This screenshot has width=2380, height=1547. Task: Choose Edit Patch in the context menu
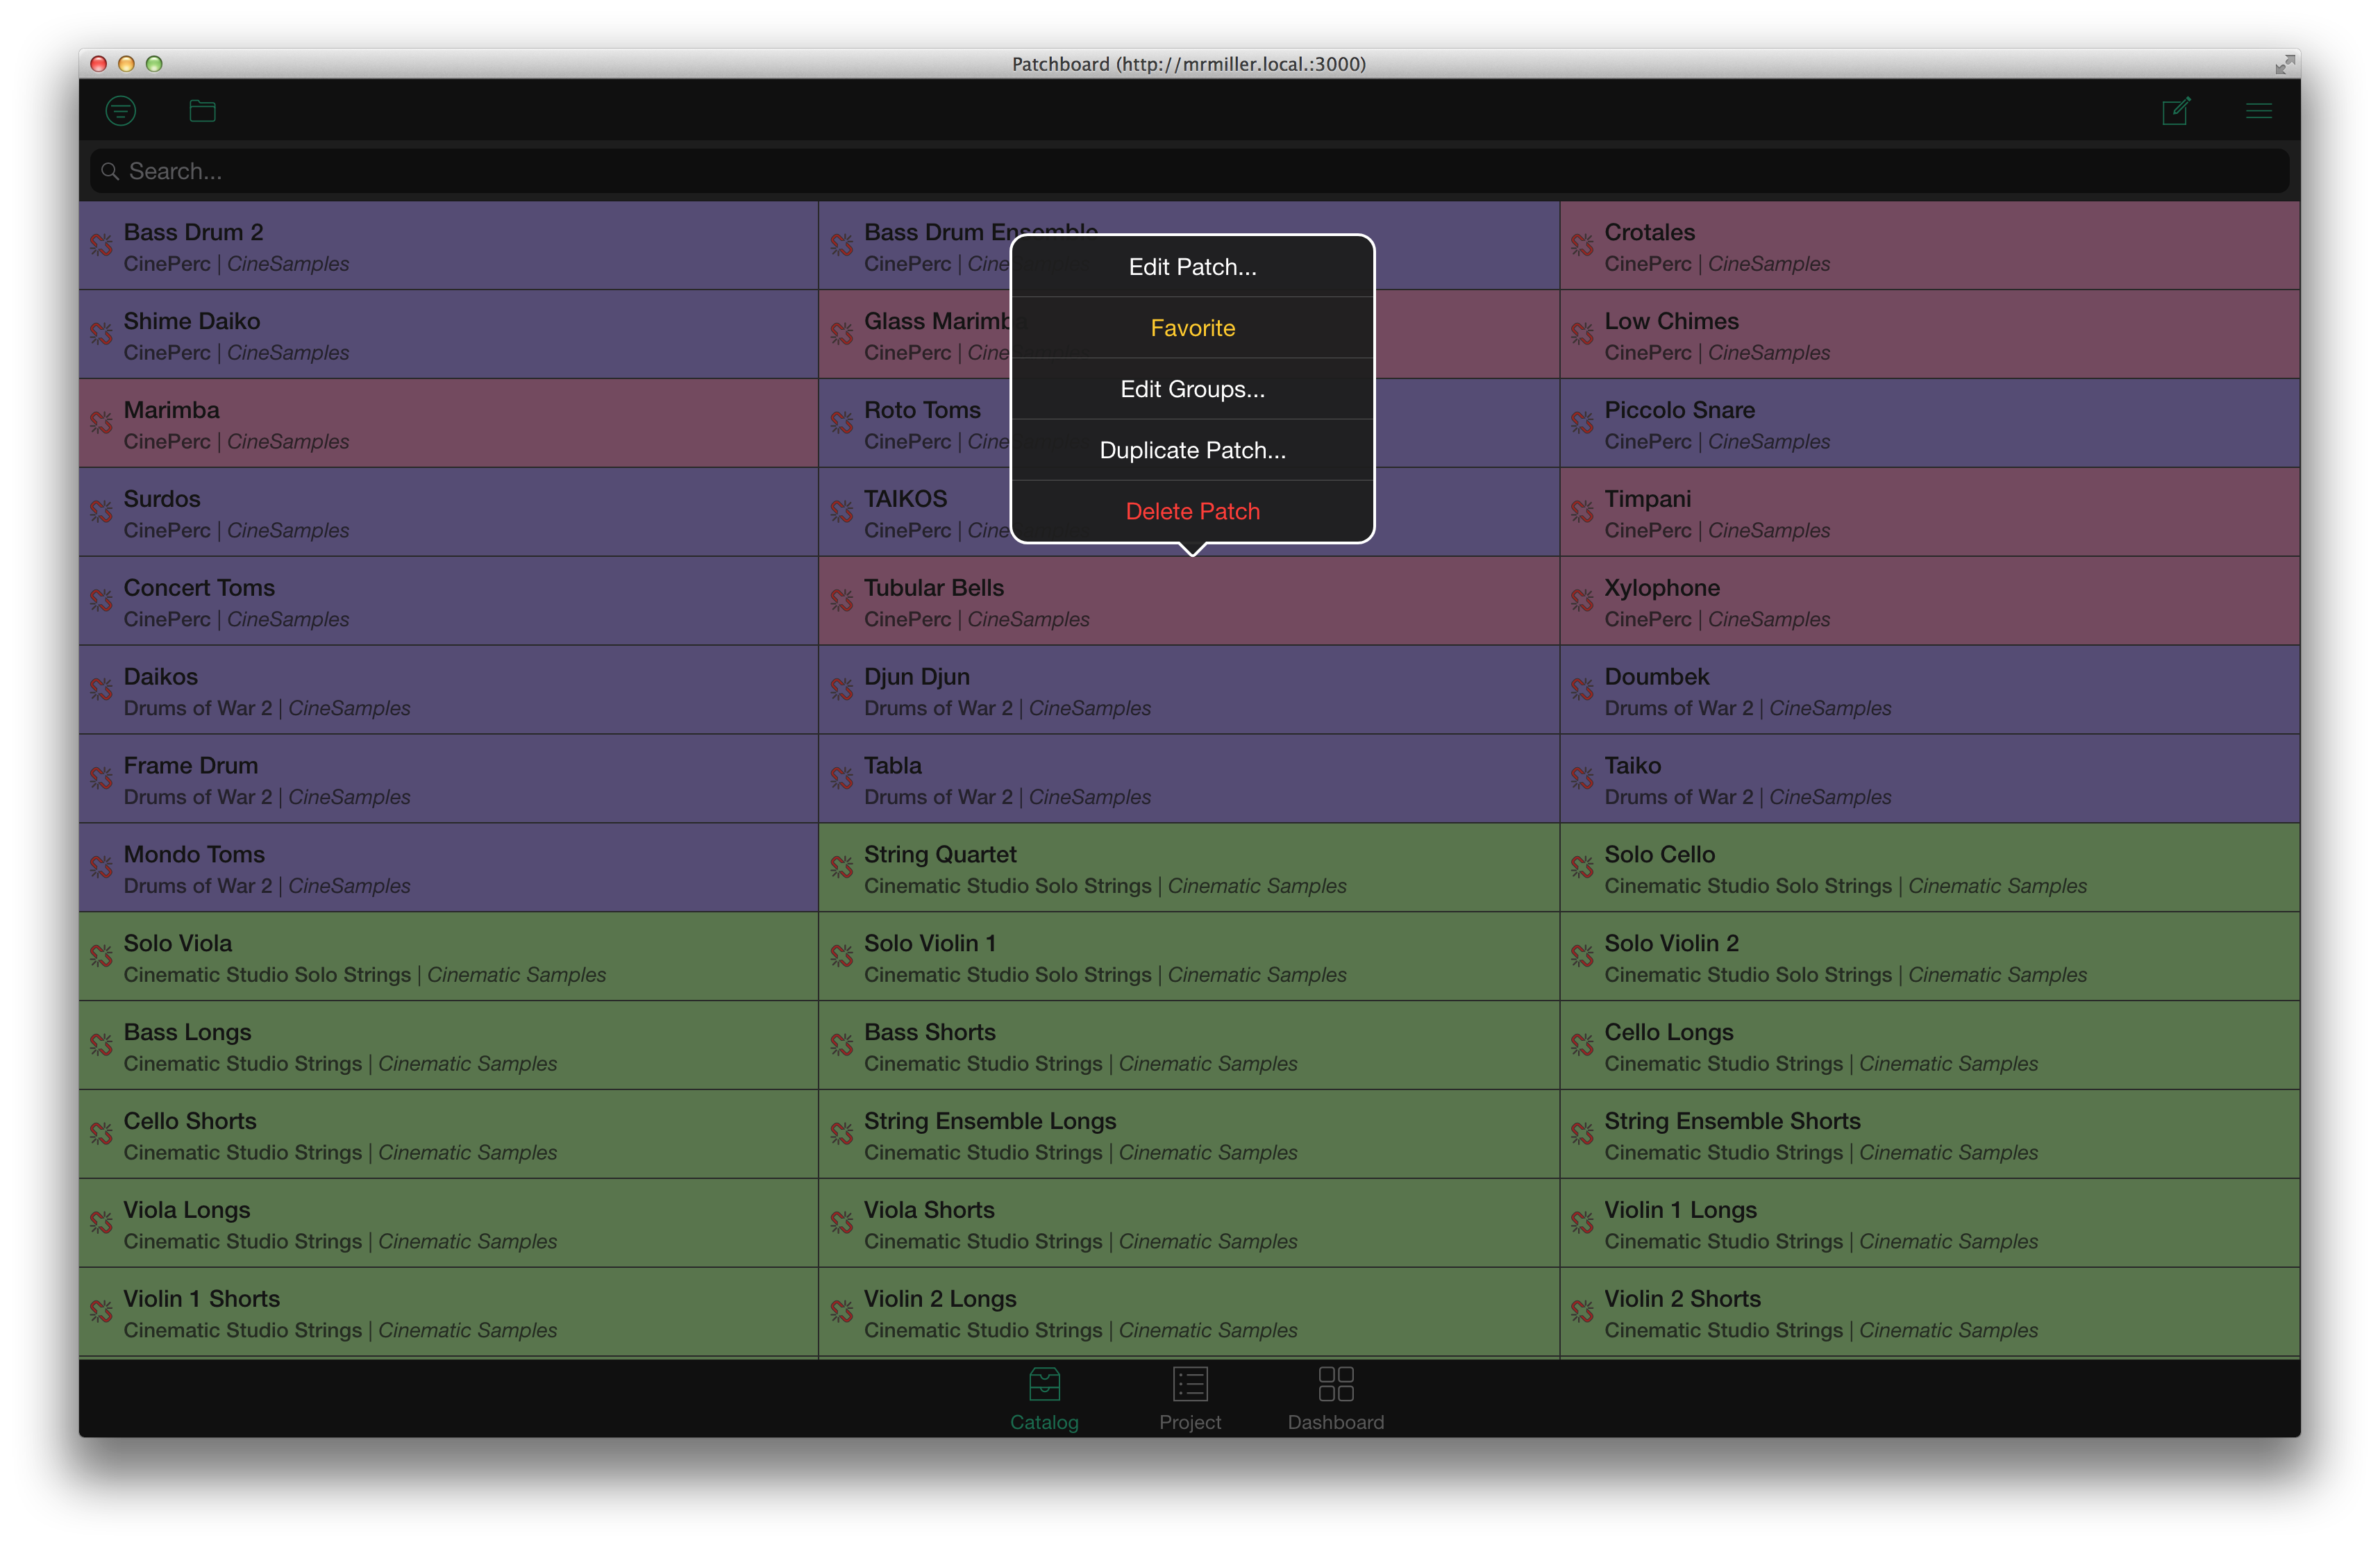point(1192,266)
